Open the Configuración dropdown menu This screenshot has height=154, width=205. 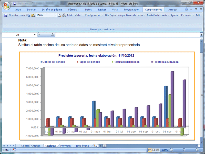[x=94, y=15]
